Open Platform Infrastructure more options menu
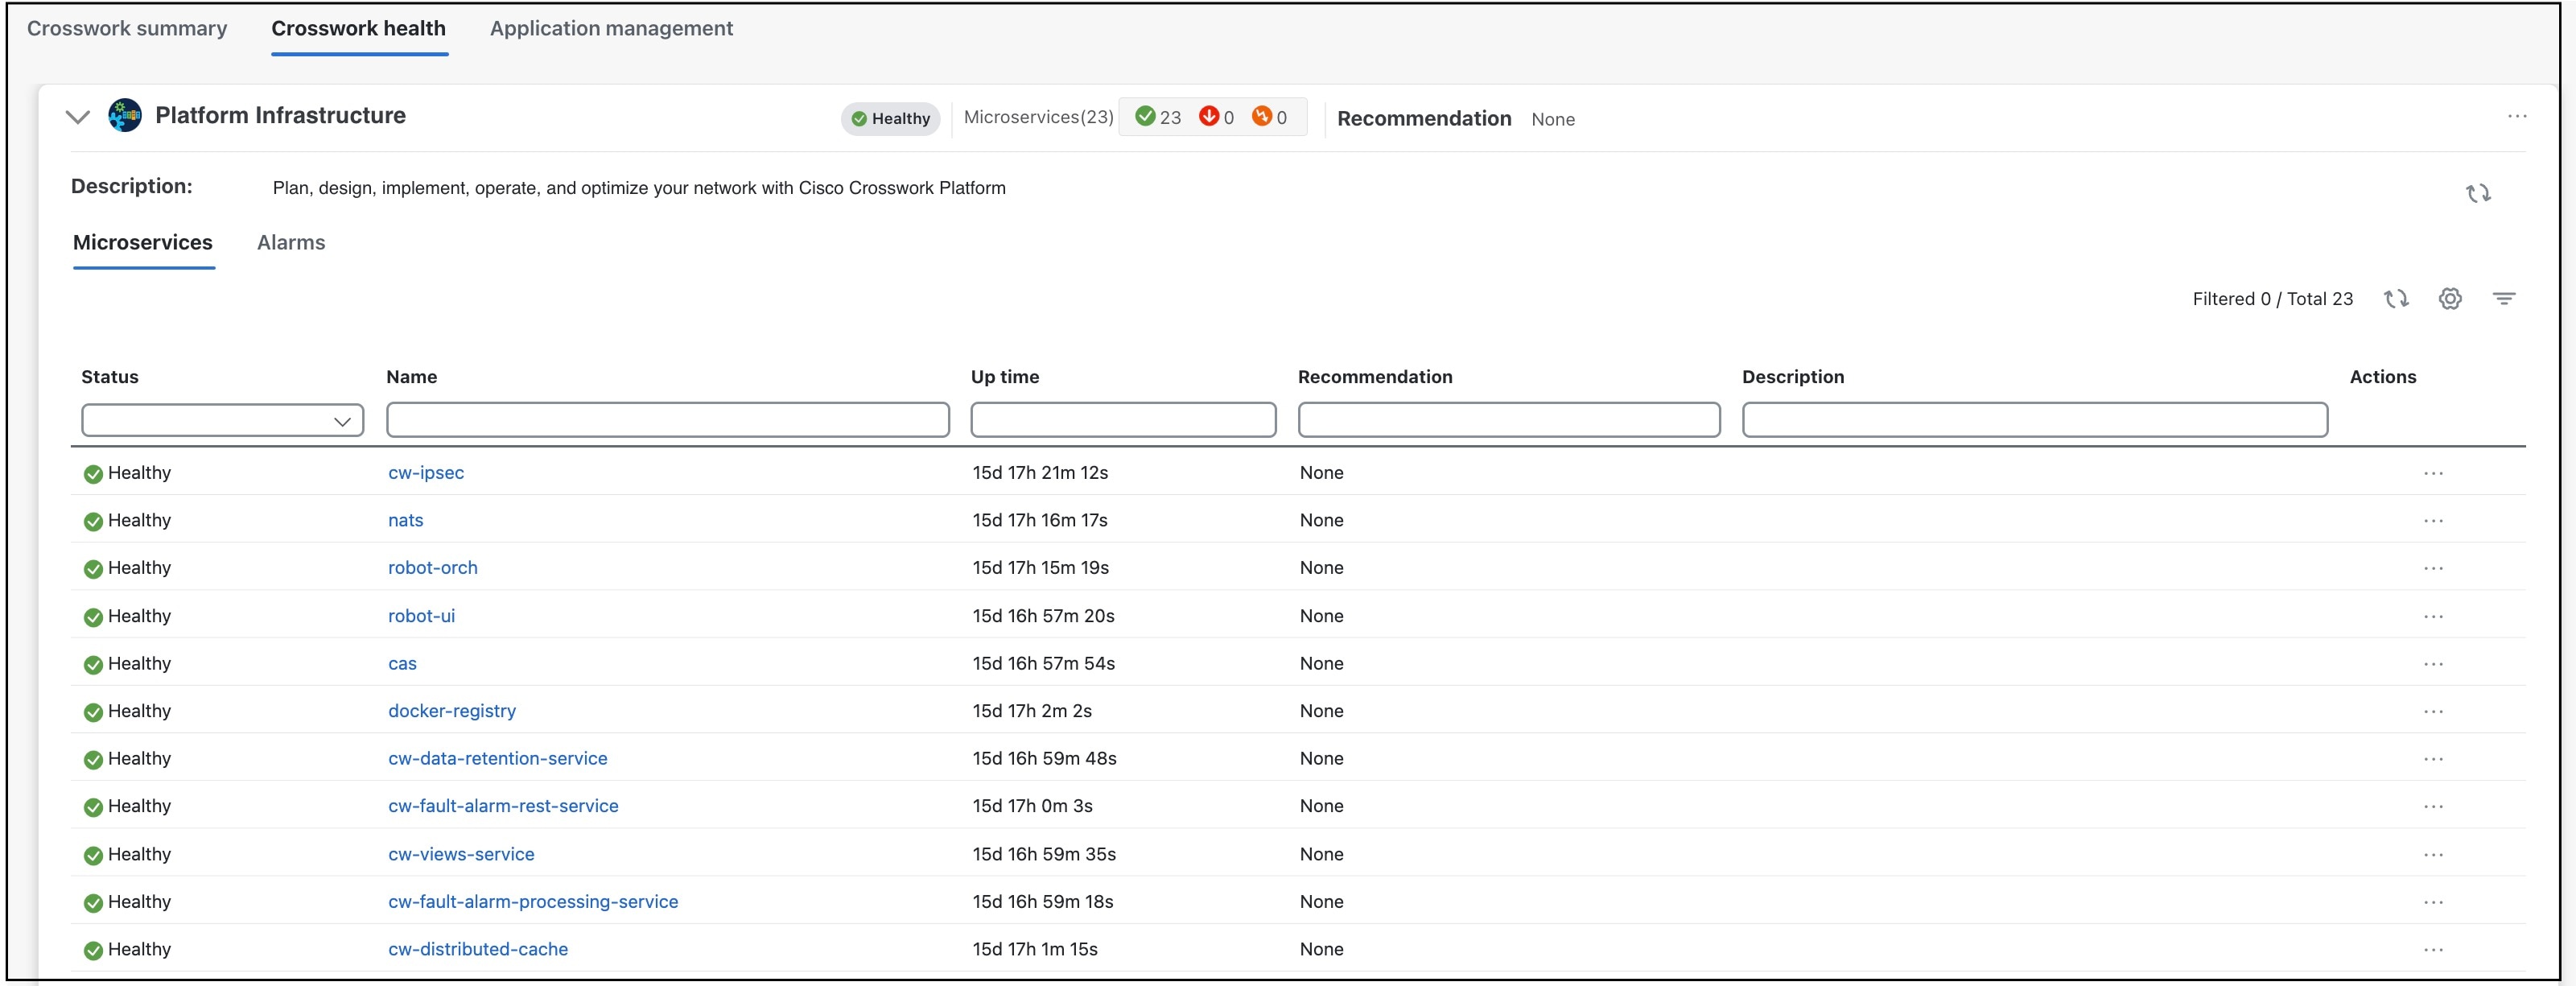This screenshot has height=986, width=2576. [x=2517, y=116]
